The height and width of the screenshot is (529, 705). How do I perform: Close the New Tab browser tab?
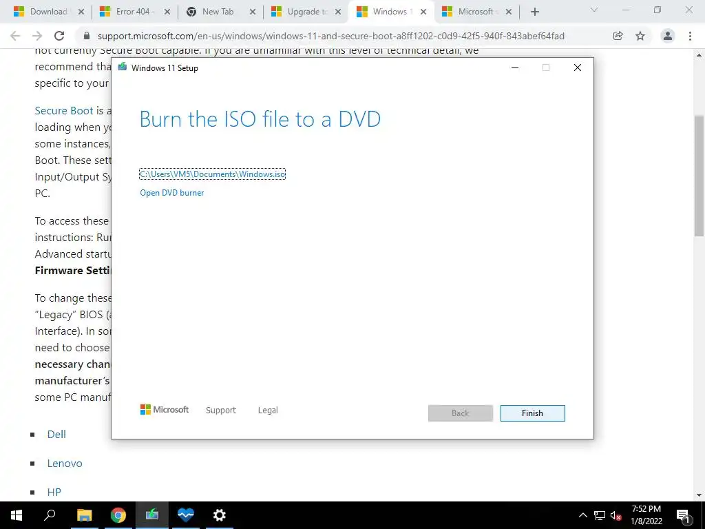pos(253,12)
